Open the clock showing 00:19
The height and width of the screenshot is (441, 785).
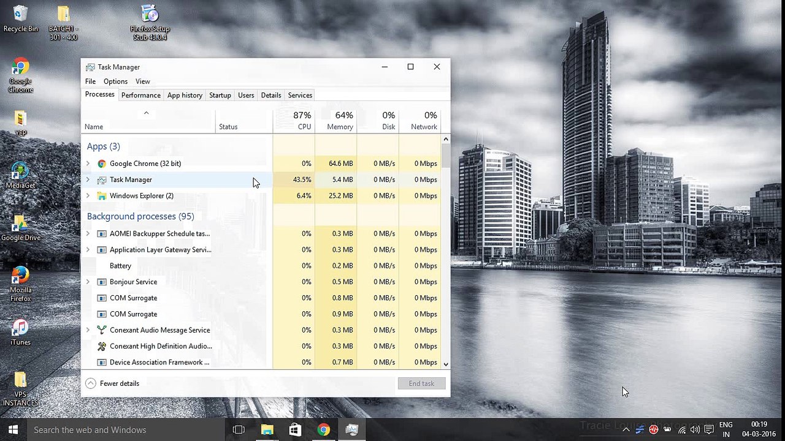point(759,429)
